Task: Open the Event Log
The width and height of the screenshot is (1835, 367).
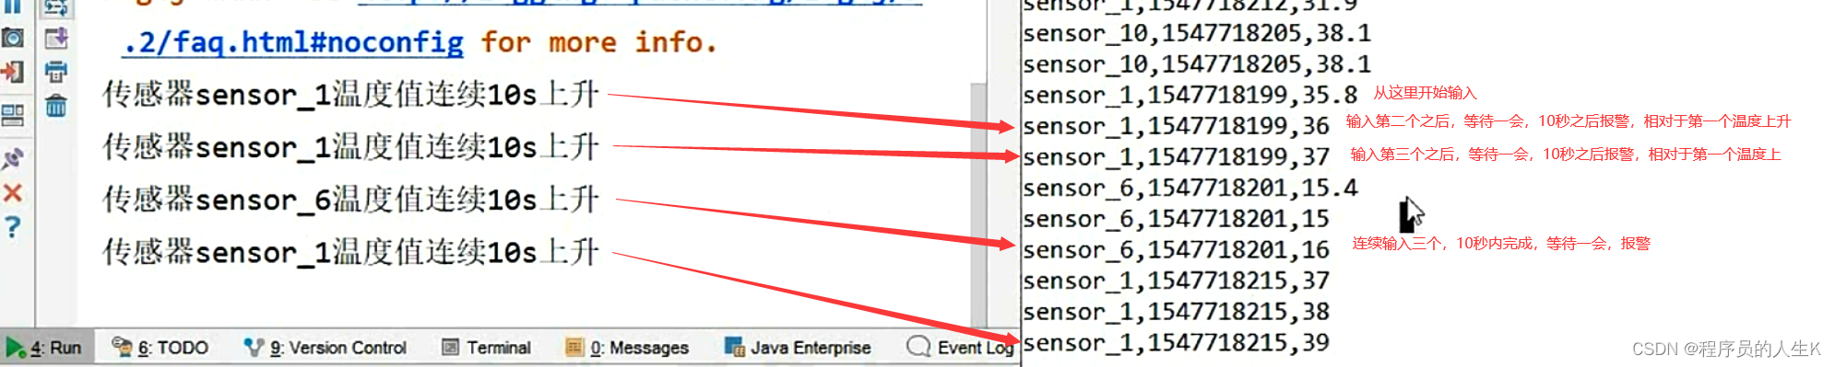Action: (x=961, y=347)
